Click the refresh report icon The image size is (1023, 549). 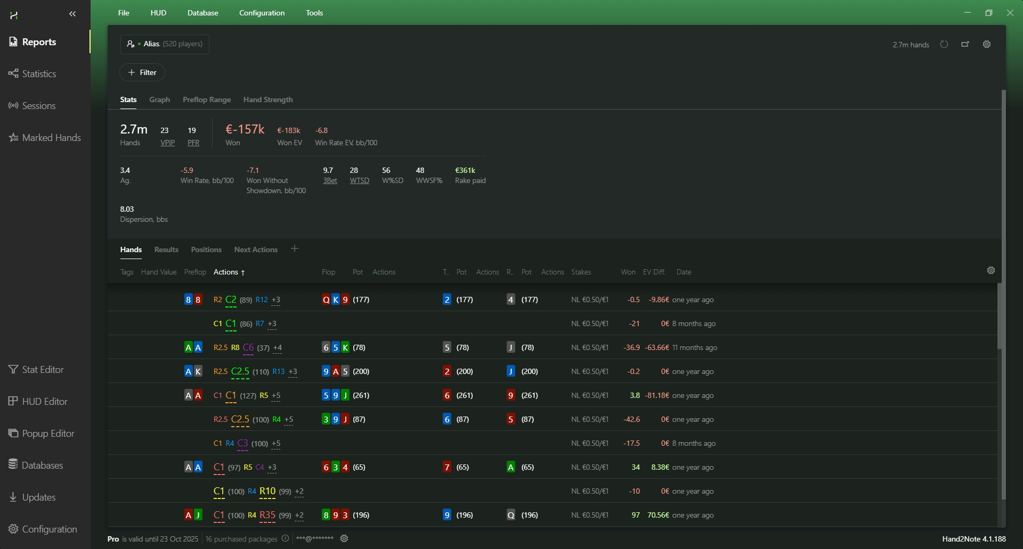click(944, 45)
